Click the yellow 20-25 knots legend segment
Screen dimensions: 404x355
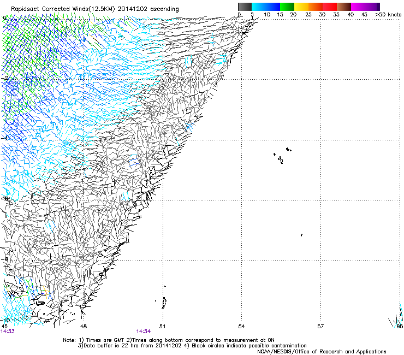(x=301, y=7)
